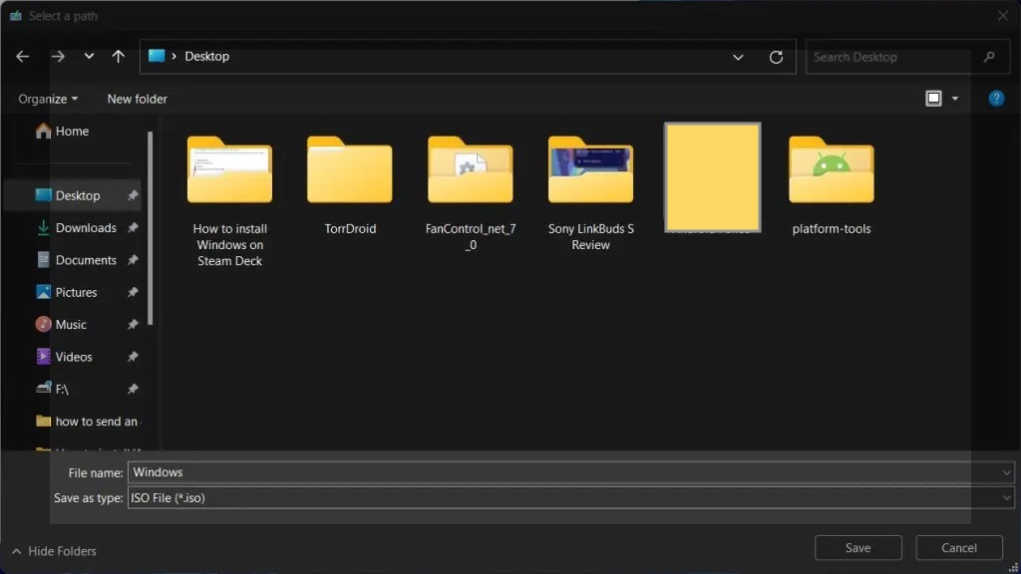Click the Forward navigation arrow
This screenshot has width=1021, height=574.
coord(58,57)
